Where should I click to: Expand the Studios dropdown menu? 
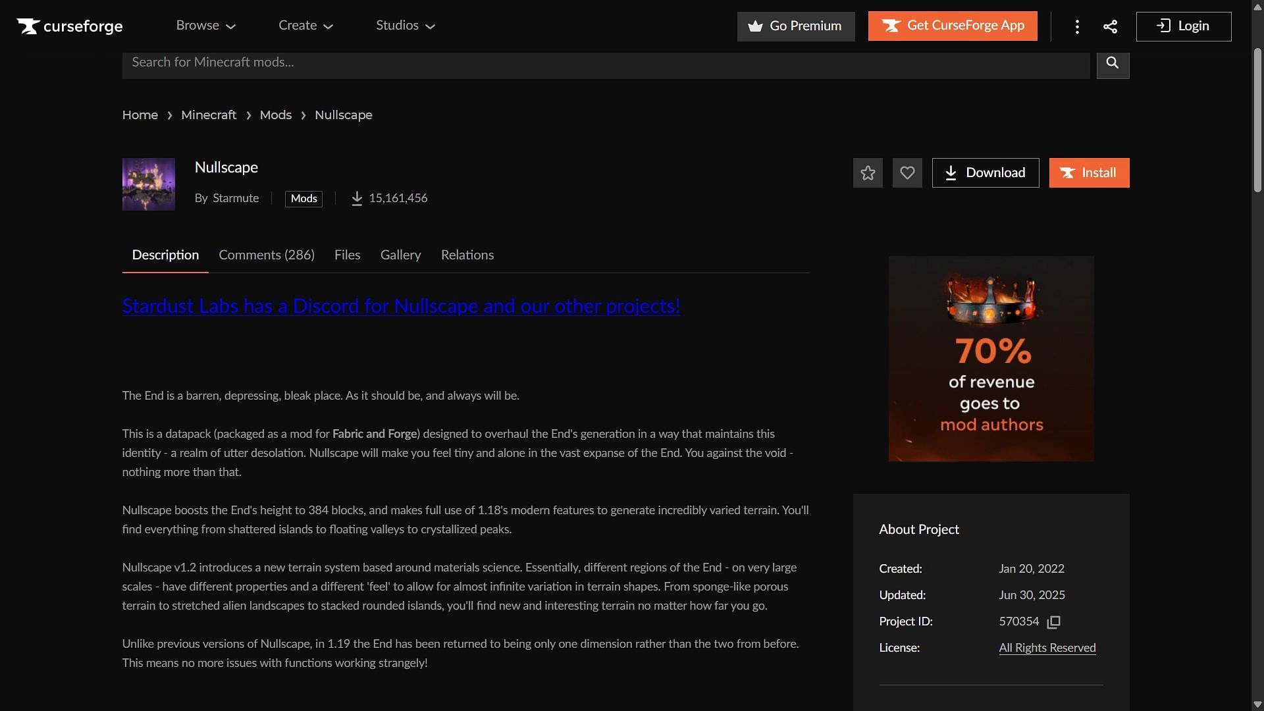[x=406, y=26]
